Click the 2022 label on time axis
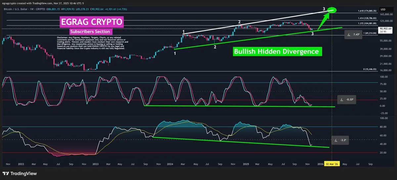 coord(21,163)
